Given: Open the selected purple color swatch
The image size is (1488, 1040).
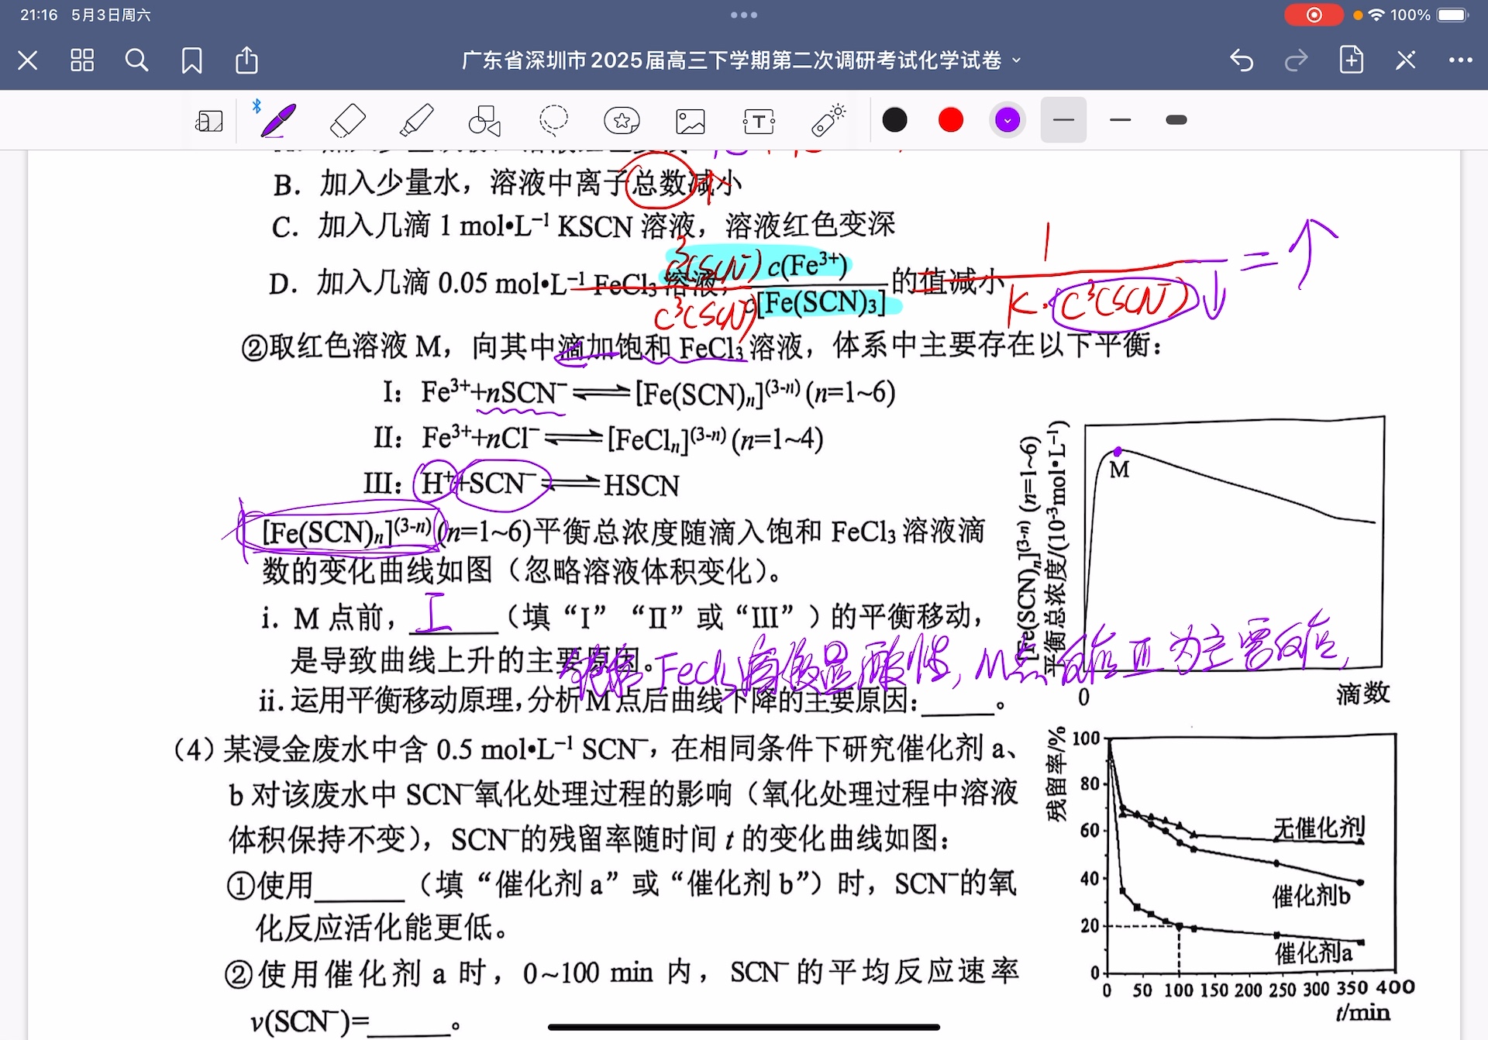Looking at the screenshot, I should point(1007,120).
